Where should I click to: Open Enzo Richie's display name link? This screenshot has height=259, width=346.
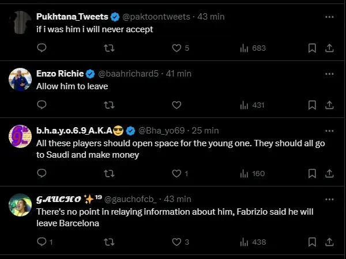[59, 74]
